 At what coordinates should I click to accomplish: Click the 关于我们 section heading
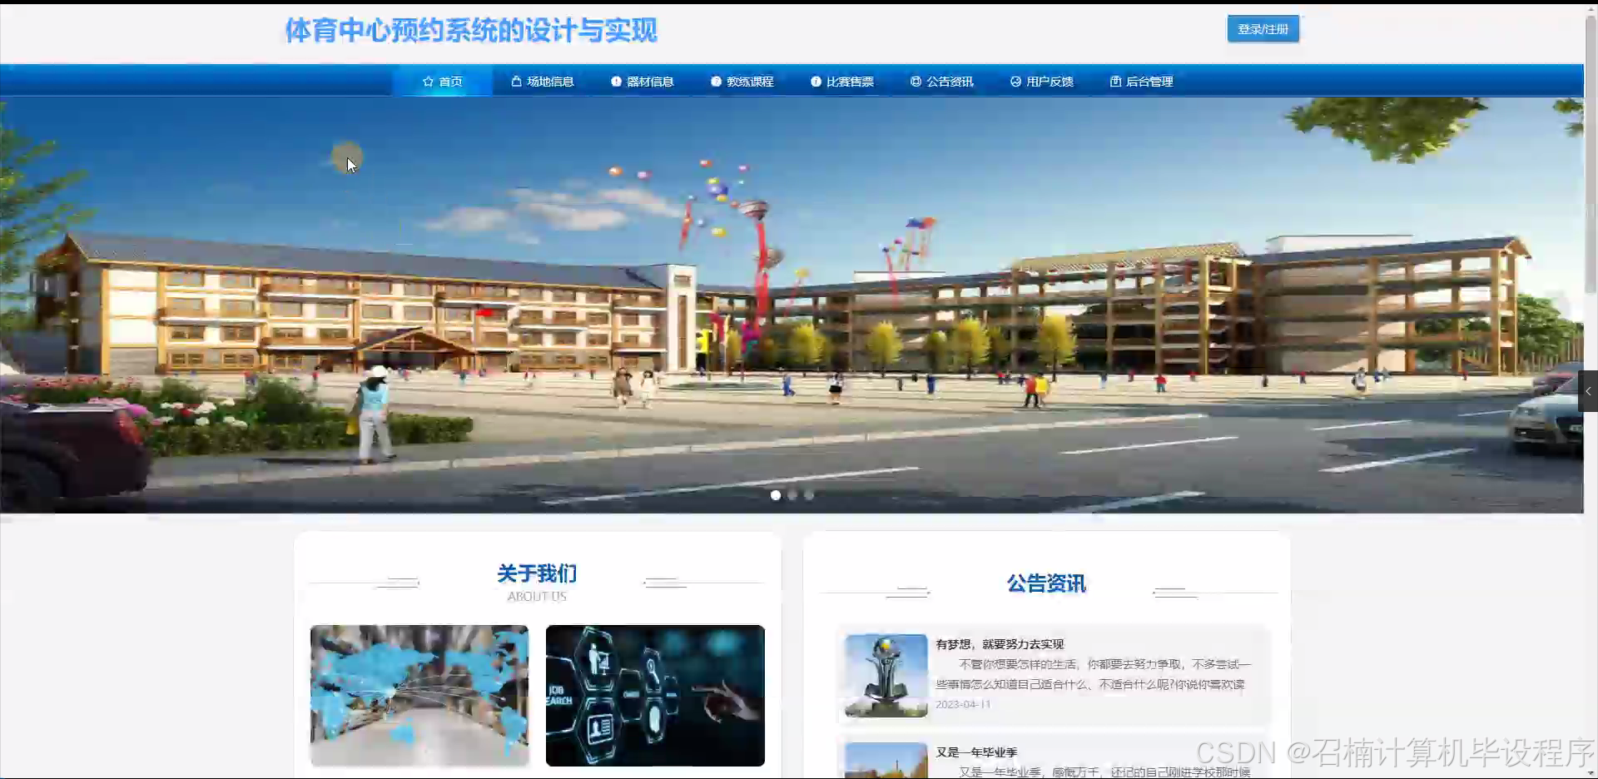pyautogui.click(x=537, y=573)
